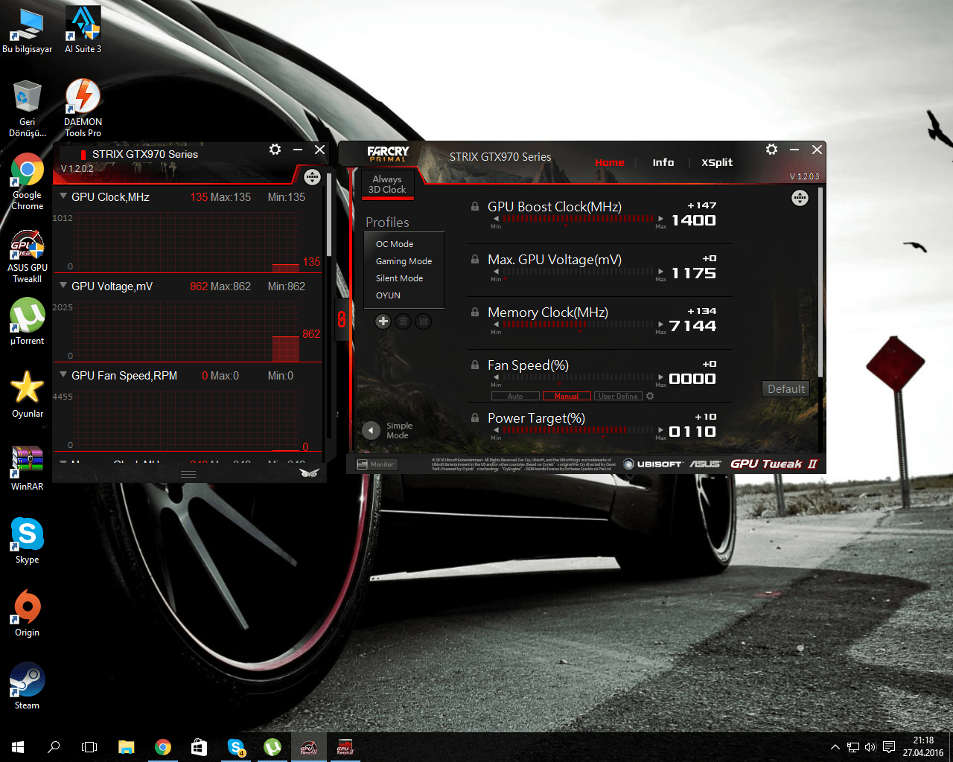Switch to the XSplit tab
Image resolution: width=953 pixels, height=762 pixels.
[x=717, y=162]
